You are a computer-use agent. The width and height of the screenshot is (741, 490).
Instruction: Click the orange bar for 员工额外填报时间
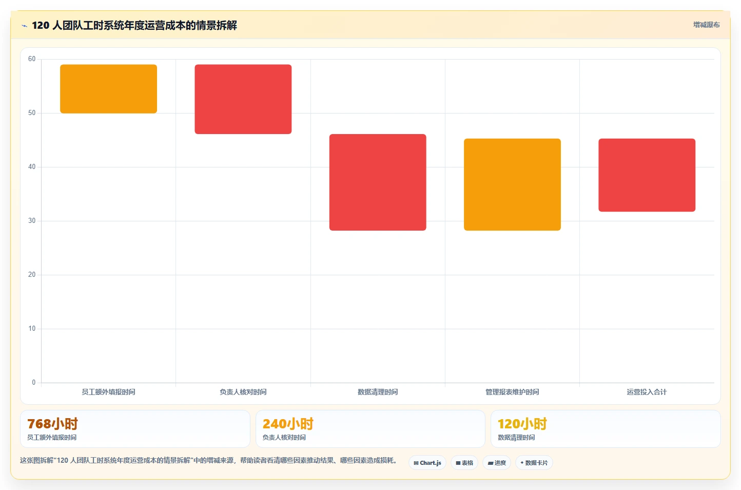108,89
